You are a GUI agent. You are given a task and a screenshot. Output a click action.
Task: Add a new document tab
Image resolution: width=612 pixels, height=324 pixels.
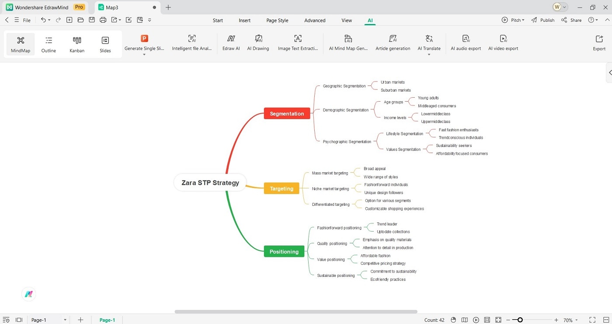(x=168, y=7)
